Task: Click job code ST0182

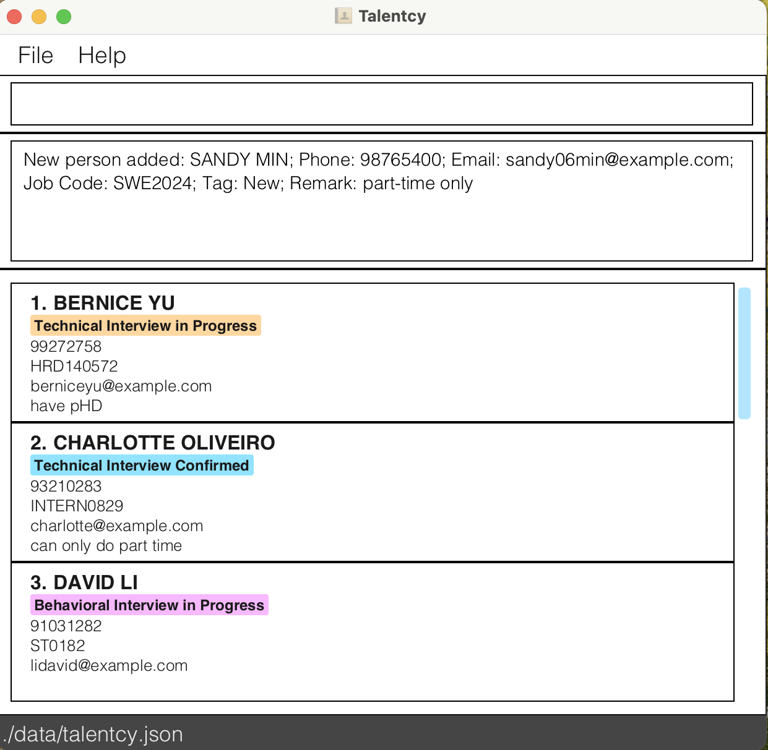Action: [58, 646]
